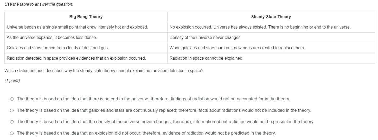This screenshot has height=140, width=378.
Task: Click the answer text about information about radiation
Action: [x=165, y=122]
